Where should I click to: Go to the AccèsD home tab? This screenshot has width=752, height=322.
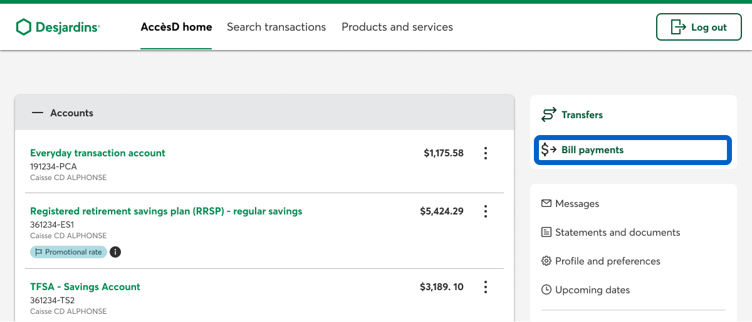[x=176, y=27]
